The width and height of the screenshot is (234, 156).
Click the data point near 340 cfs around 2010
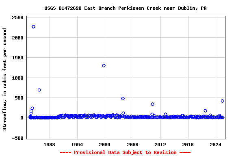pos(152,104)
